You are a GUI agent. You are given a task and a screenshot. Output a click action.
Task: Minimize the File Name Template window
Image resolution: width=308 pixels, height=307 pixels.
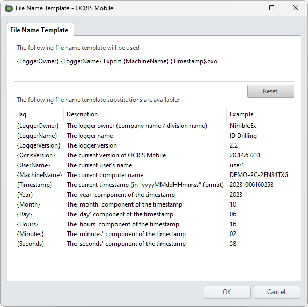coord(248,8)
